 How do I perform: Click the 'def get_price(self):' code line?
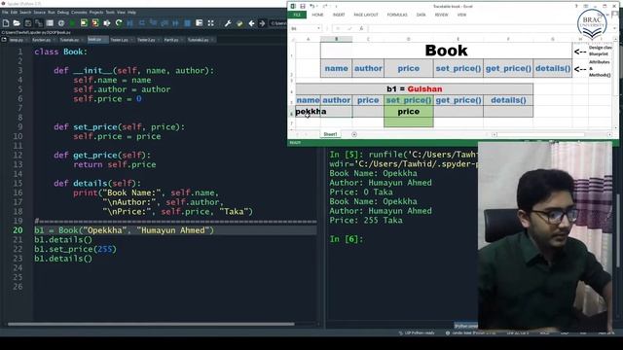tap(102, 156)
